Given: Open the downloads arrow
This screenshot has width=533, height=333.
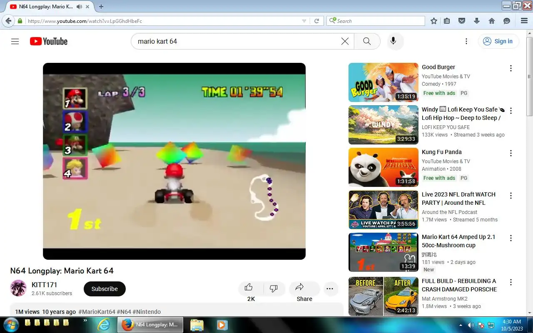Looking at the screenshot, I should tap(477, 21).
